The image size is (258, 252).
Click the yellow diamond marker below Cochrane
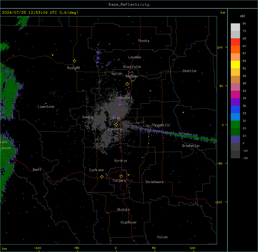[x=102, y=177]
